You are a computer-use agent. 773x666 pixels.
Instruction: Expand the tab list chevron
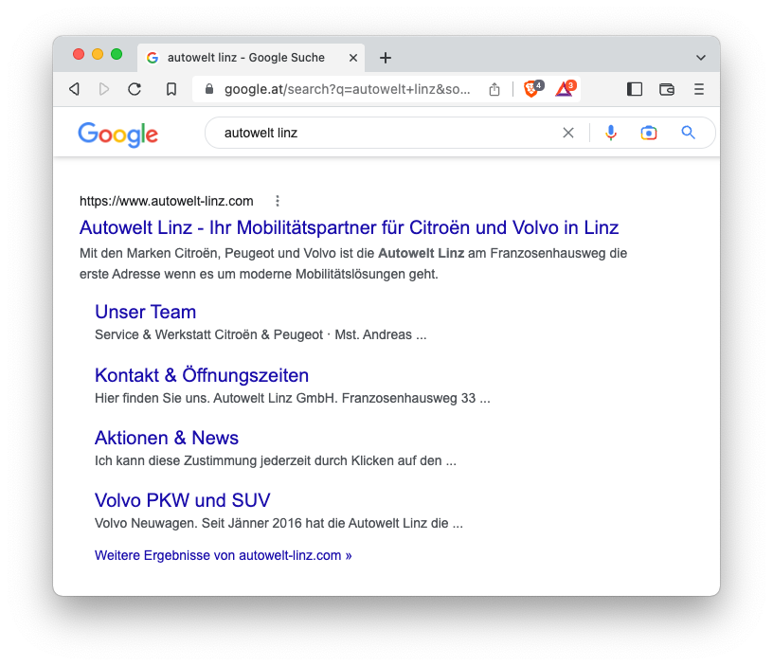click(x=701, y=58)
